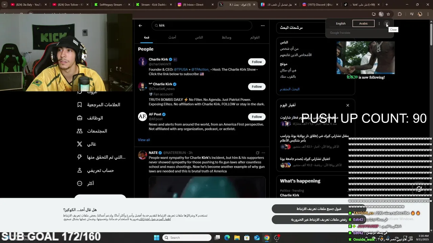Viewport: 433px width, 243px height.
Task: Select the من أي شخص (from anyone) filter
Action: click(289, 49)
